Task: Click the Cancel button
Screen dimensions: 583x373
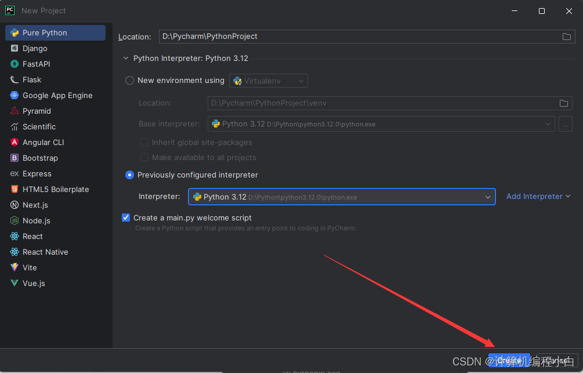Action: [x=557, y=360]
